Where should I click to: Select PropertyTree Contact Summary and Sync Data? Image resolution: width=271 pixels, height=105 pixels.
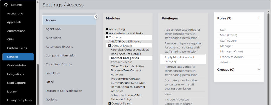click(x=128, y=81)
